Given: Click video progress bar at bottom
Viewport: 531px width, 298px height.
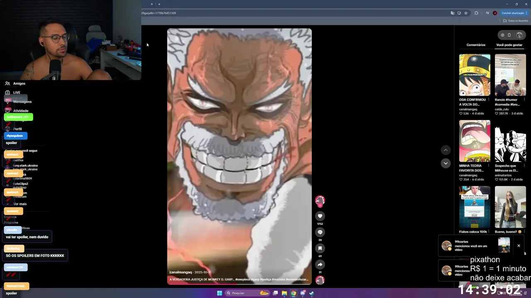Looking at the screenshot, I should pyautogui.click(x=239, y=284).
